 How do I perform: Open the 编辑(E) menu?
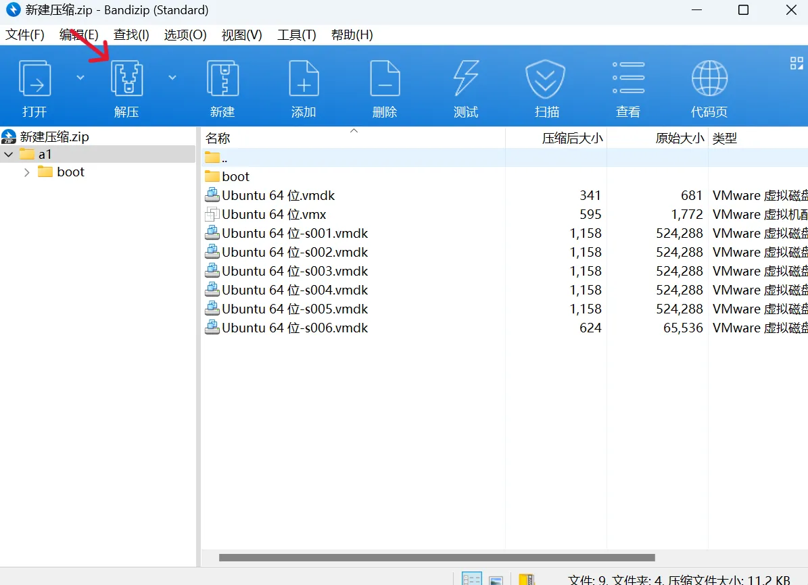pos(78,34)
